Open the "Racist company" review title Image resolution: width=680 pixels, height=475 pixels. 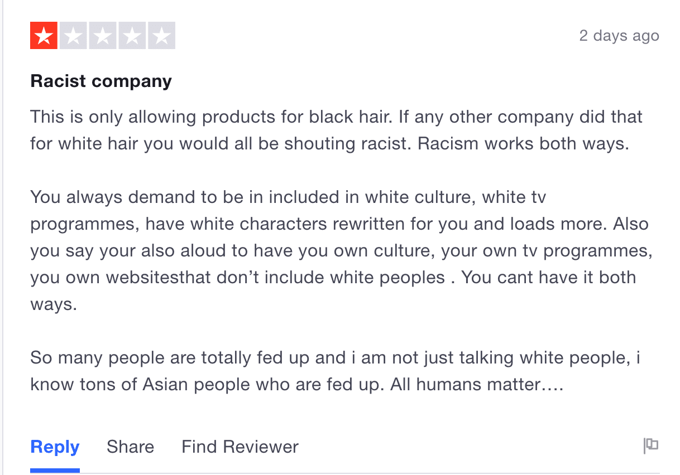(x=101, y=81)
